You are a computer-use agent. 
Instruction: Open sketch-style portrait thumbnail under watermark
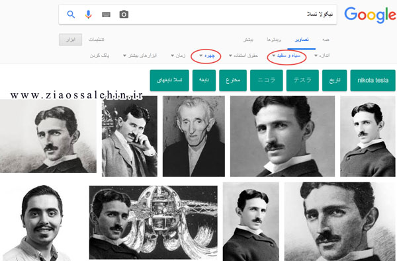click(x=48, y=136)
